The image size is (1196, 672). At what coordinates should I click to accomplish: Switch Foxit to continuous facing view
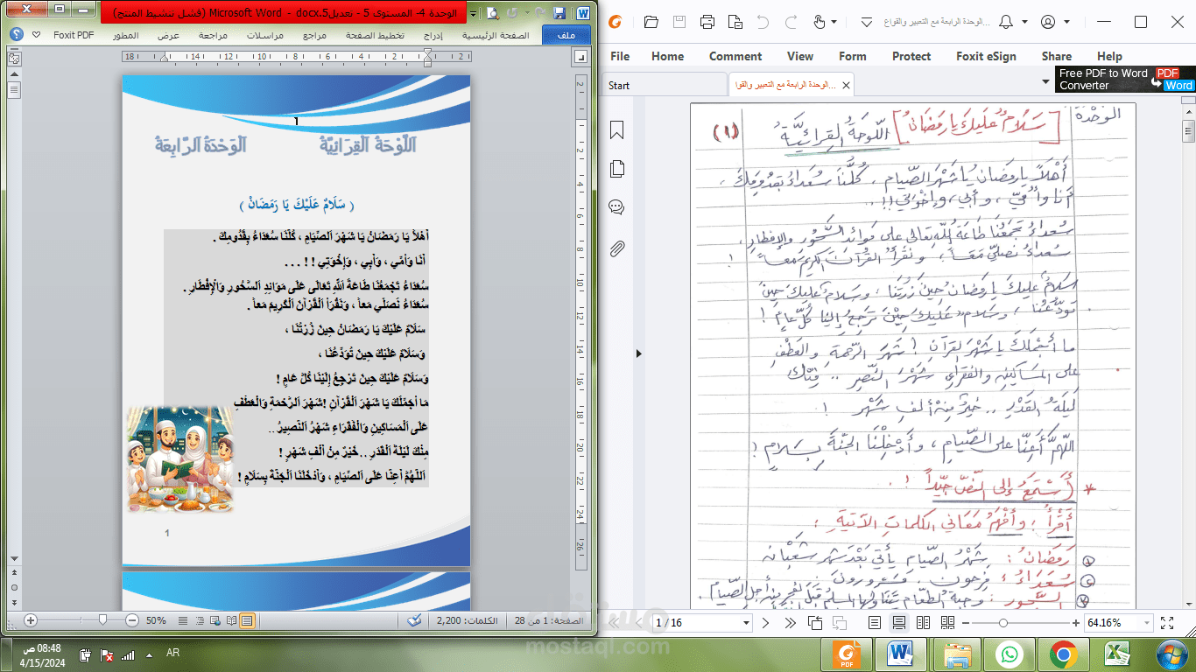[x=947, y=623]
